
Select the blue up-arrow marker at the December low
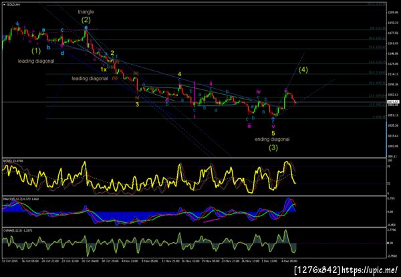(273, 119)
